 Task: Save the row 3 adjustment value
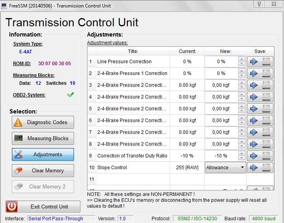click(260, 85)
